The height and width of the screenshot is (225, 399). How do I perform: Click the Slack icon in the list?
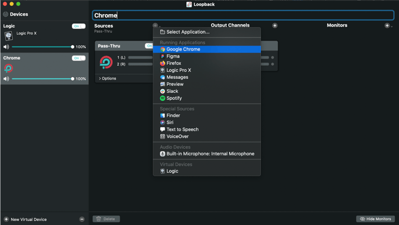162,91
